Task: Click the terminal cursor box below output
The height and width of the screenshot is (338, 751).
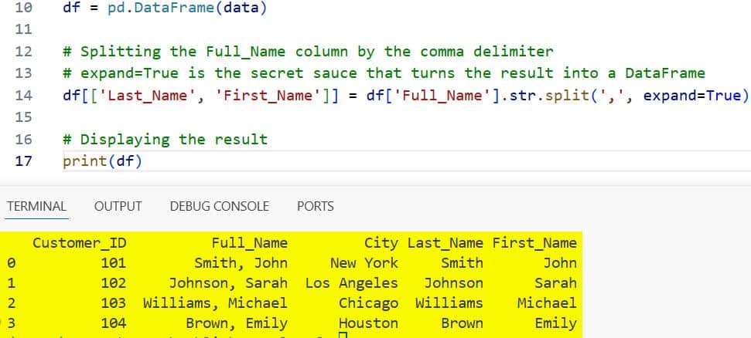Action: (343, 335)
